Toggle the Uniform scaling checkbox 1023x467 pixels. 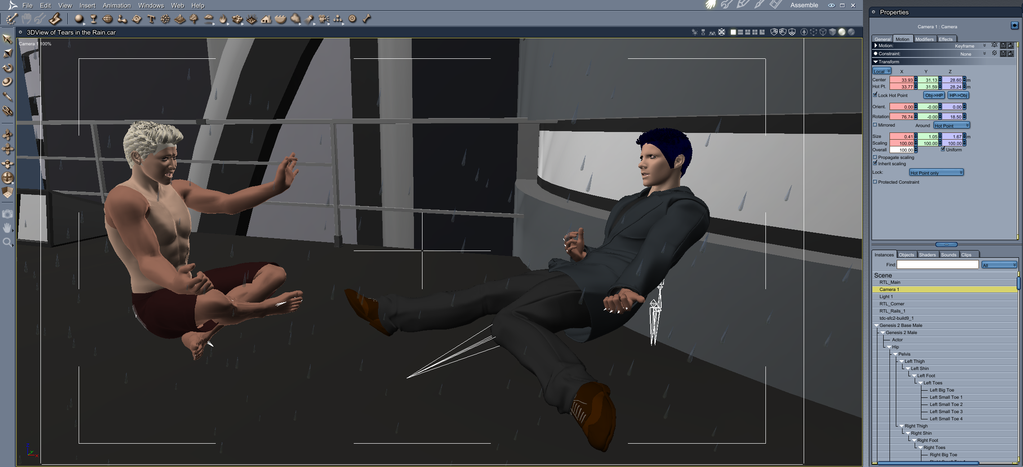click(x=943, y=149)
